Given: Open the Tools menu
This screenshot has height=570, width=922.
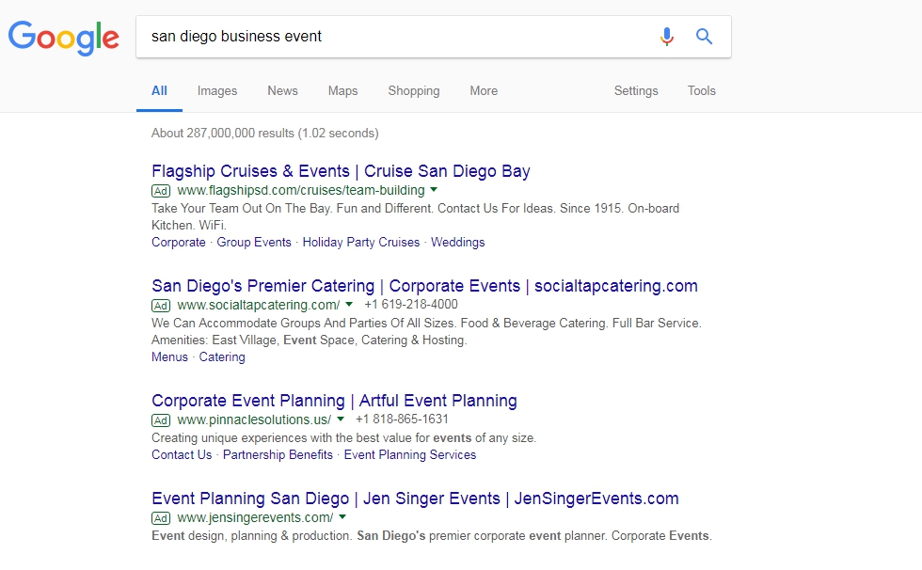Looking at the screenshot, I should click(x=702, y=90).
